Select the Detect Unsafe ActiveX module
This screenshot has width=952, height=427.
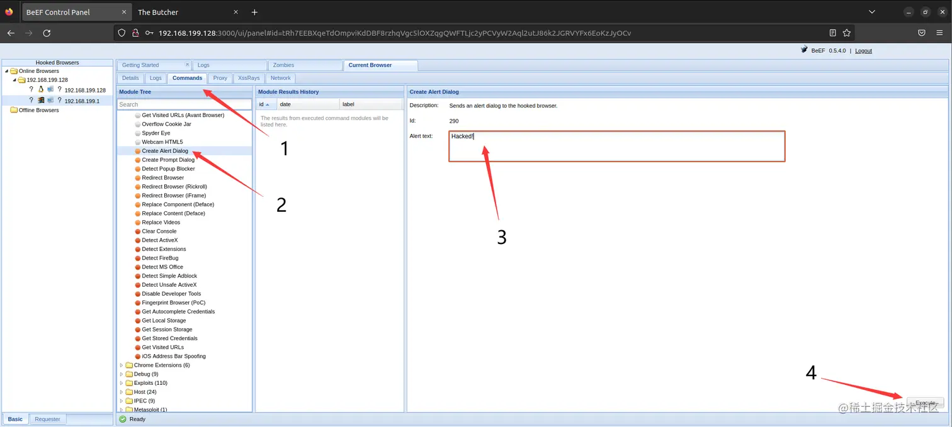coord(169,285)
